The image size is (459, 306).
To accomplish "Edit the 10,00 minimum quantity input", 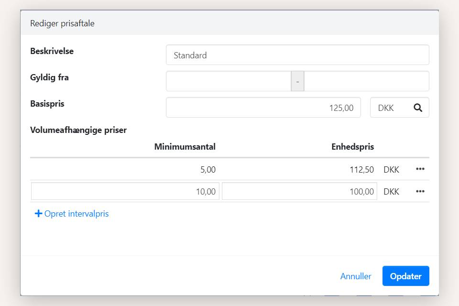I will point(125,191).
